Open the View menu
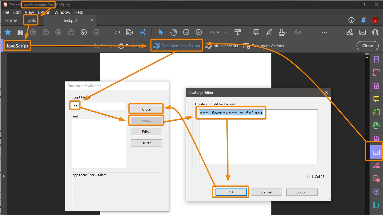The image size is (383, 215). pos(29,12)
